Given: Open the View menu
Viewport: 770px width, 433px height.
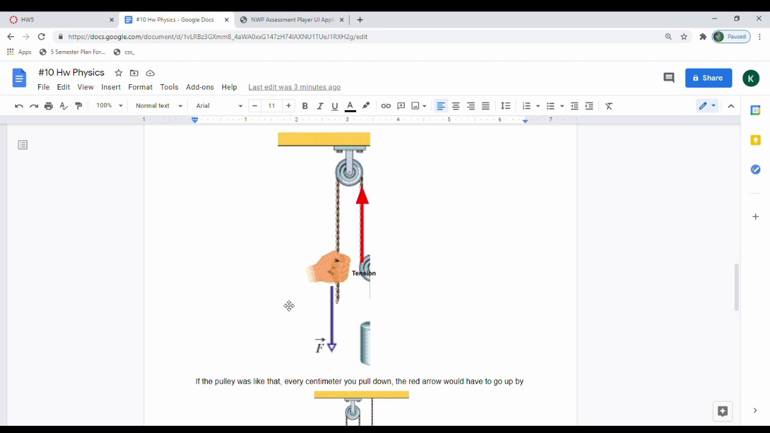Looking at the screenshot, I should 85,87.
